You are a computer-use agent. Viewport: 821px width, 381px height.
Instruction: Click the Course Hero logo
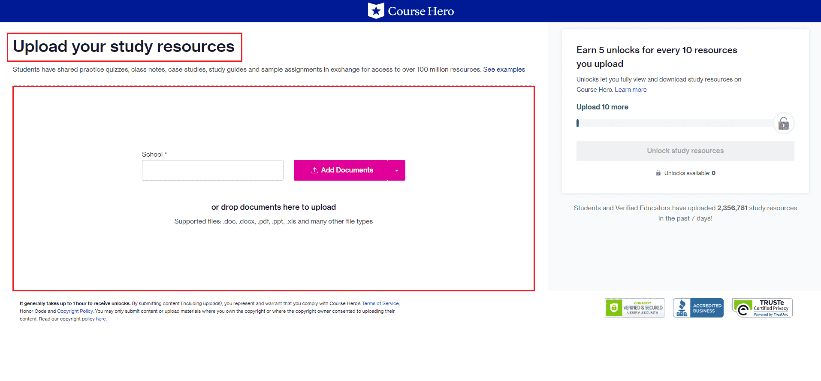pyautogui.click(x=410, y=11)
